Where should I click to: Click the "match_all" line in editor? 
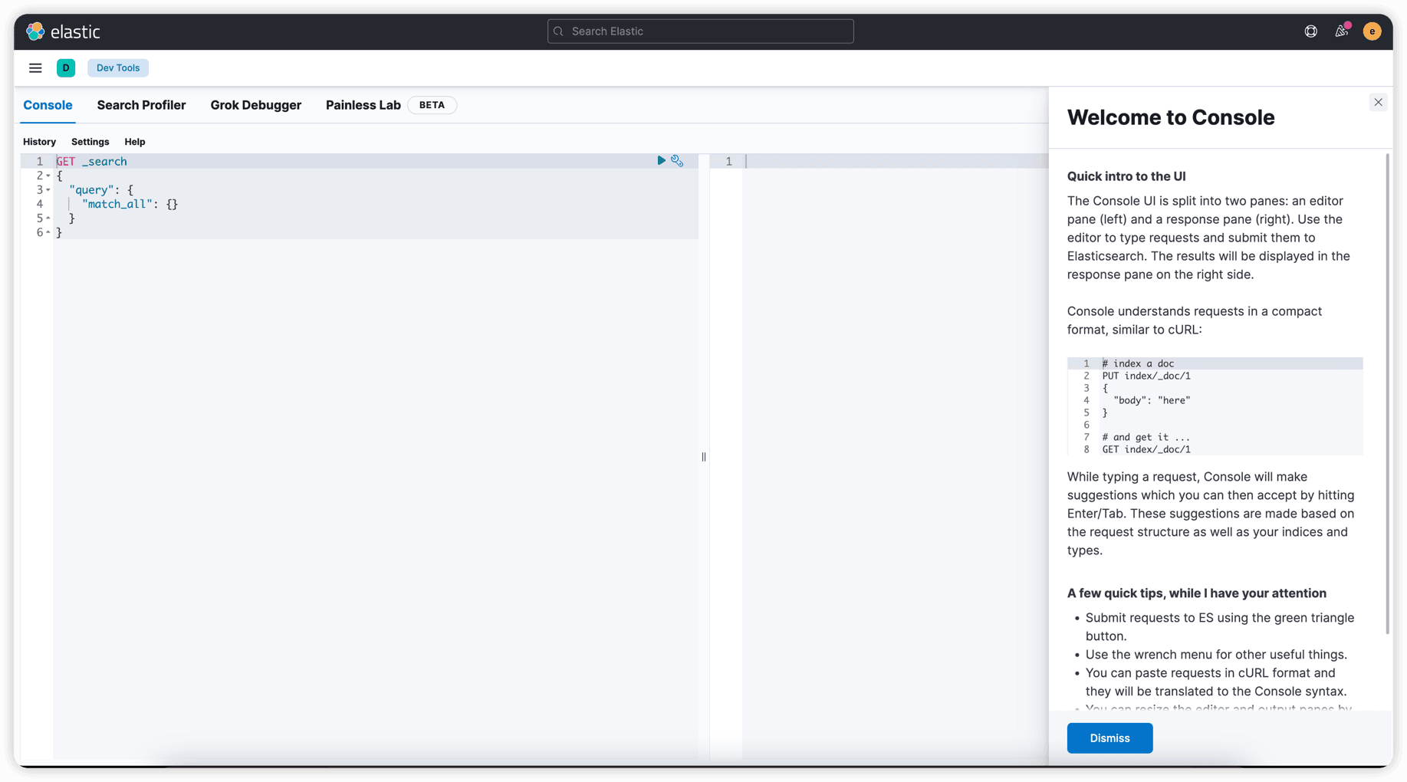click(x=130, y=205)
